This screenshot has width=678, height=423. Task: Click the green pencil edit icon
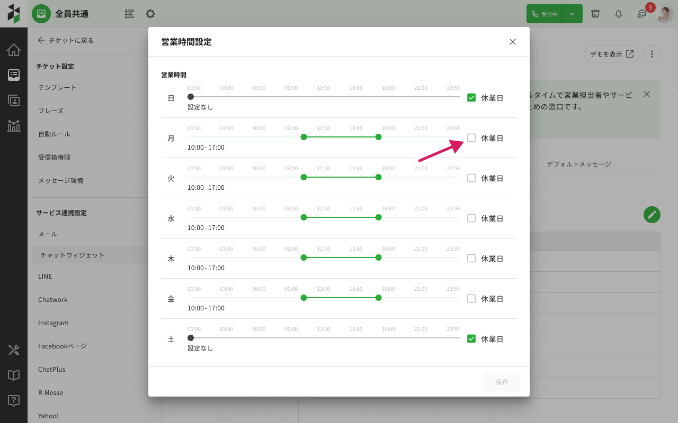pos(652,214)
